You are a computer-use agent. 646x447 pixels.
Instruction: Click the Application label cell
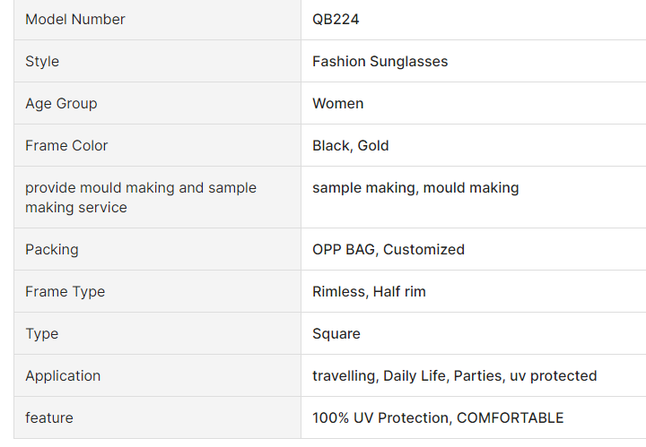[63, 375]
